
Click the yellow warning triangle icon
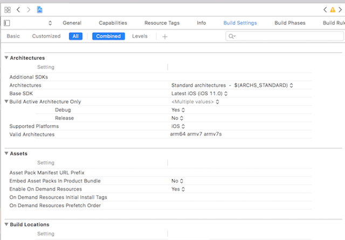[x=333, y=10]
